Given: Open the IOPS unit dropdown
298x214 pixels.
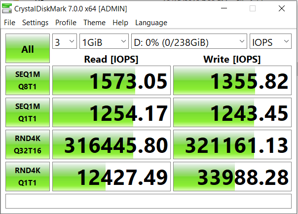Looking at the screenshot, I should pos(270,41).
